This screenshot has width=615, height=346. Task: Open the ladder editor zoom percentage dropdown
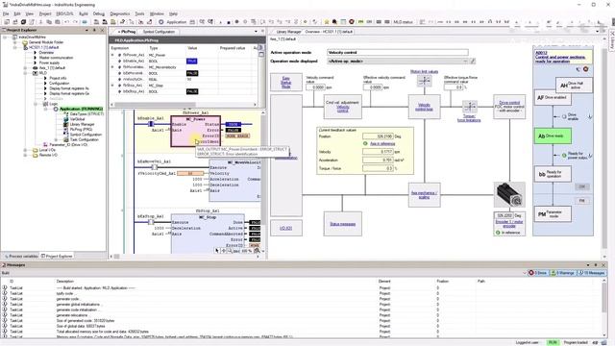(x=262, y=251)
